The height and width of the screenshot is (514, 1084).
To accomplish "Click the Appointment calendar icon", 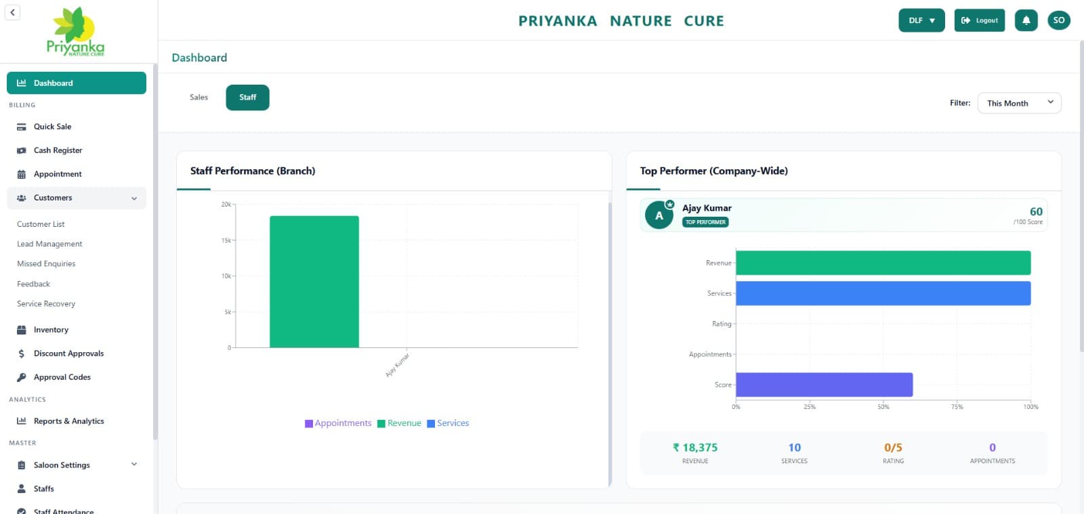I will click(22, 174).
